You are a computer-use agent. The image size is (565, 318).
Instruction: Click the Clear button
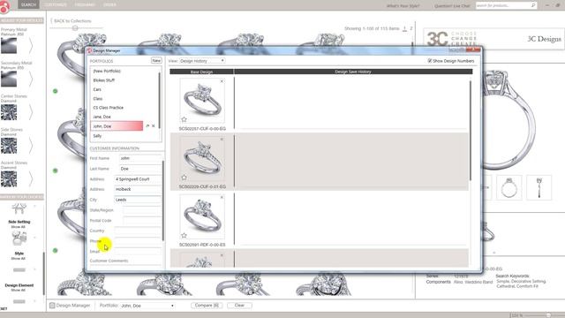point(239,305)
